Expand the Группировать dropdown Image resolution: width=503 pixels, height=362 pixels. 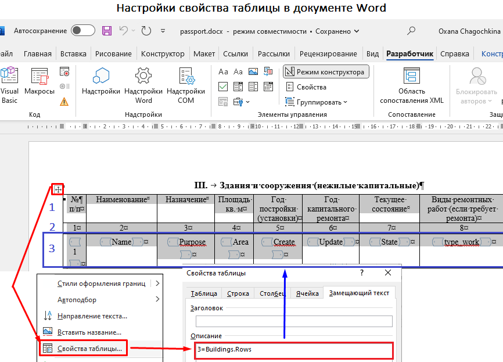point(318,102)
